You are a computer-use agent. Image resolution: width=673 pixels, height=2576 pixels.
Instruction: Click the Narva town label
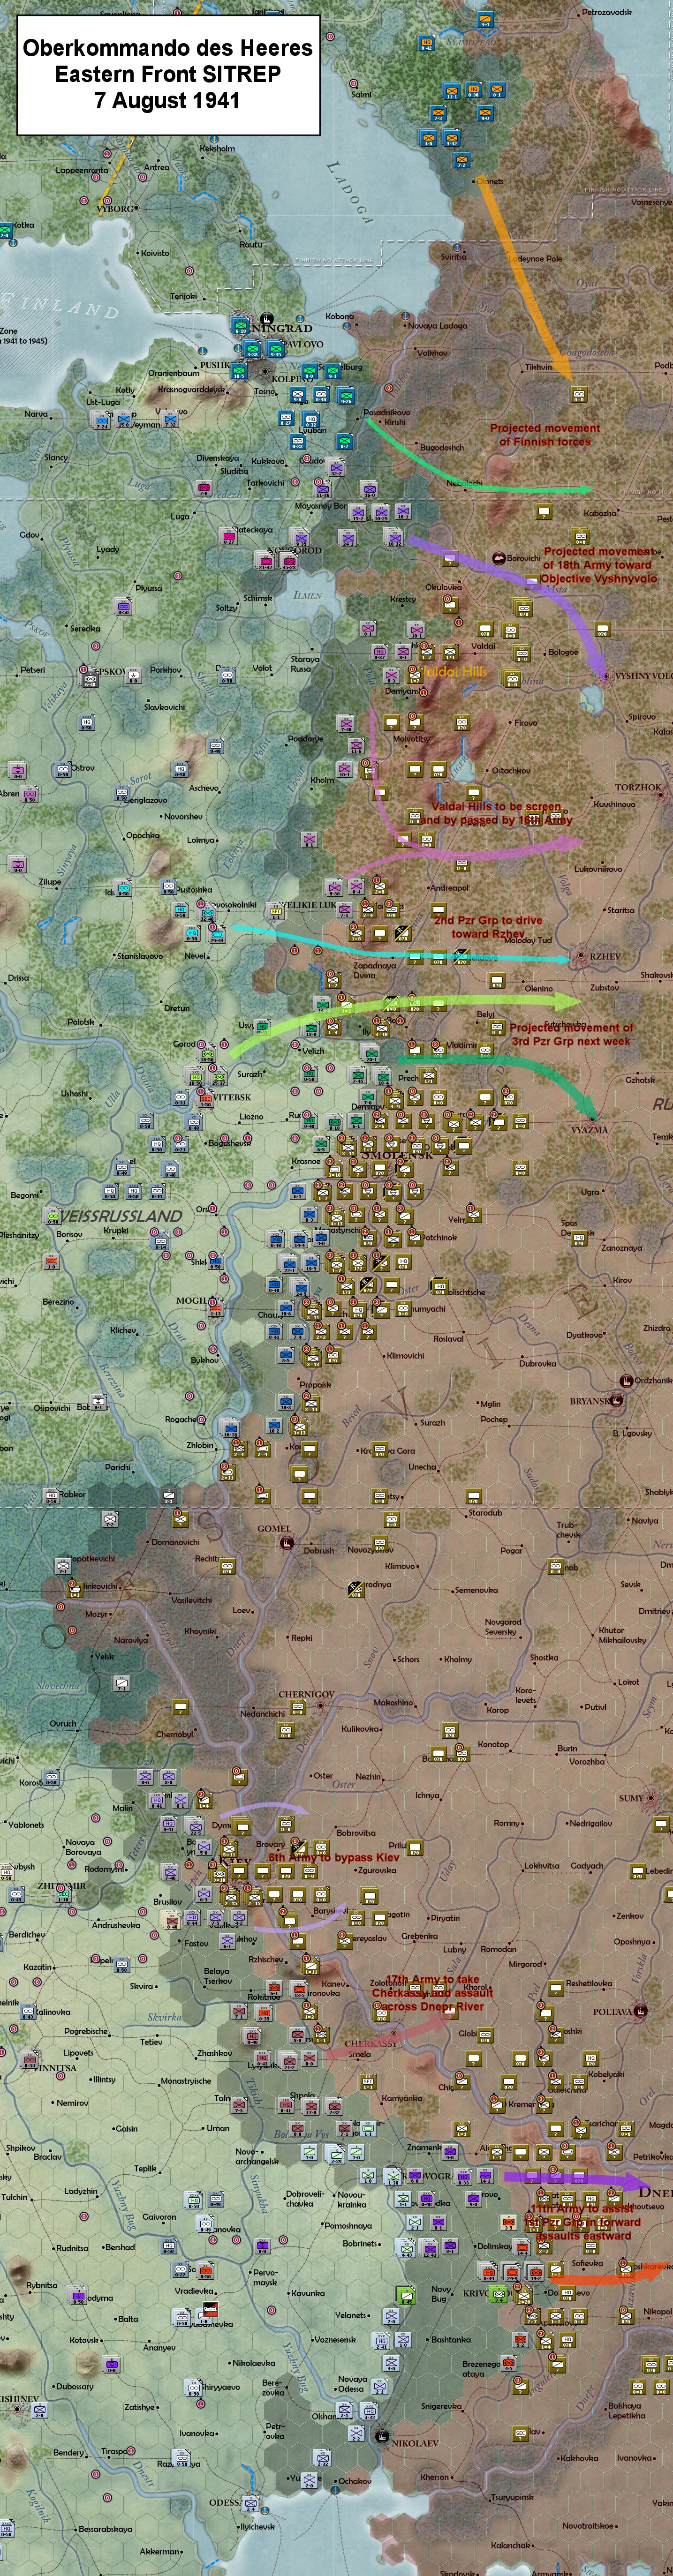tap(35, 413)
